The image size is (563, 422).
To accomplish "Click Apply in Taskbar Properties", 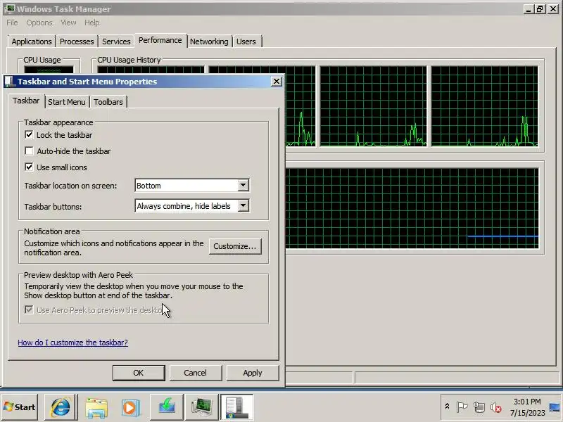I will coord(253,373).
